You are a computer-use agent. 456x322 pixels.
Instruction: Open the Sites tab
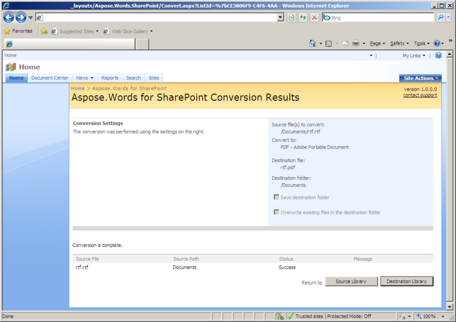(154, 78)
